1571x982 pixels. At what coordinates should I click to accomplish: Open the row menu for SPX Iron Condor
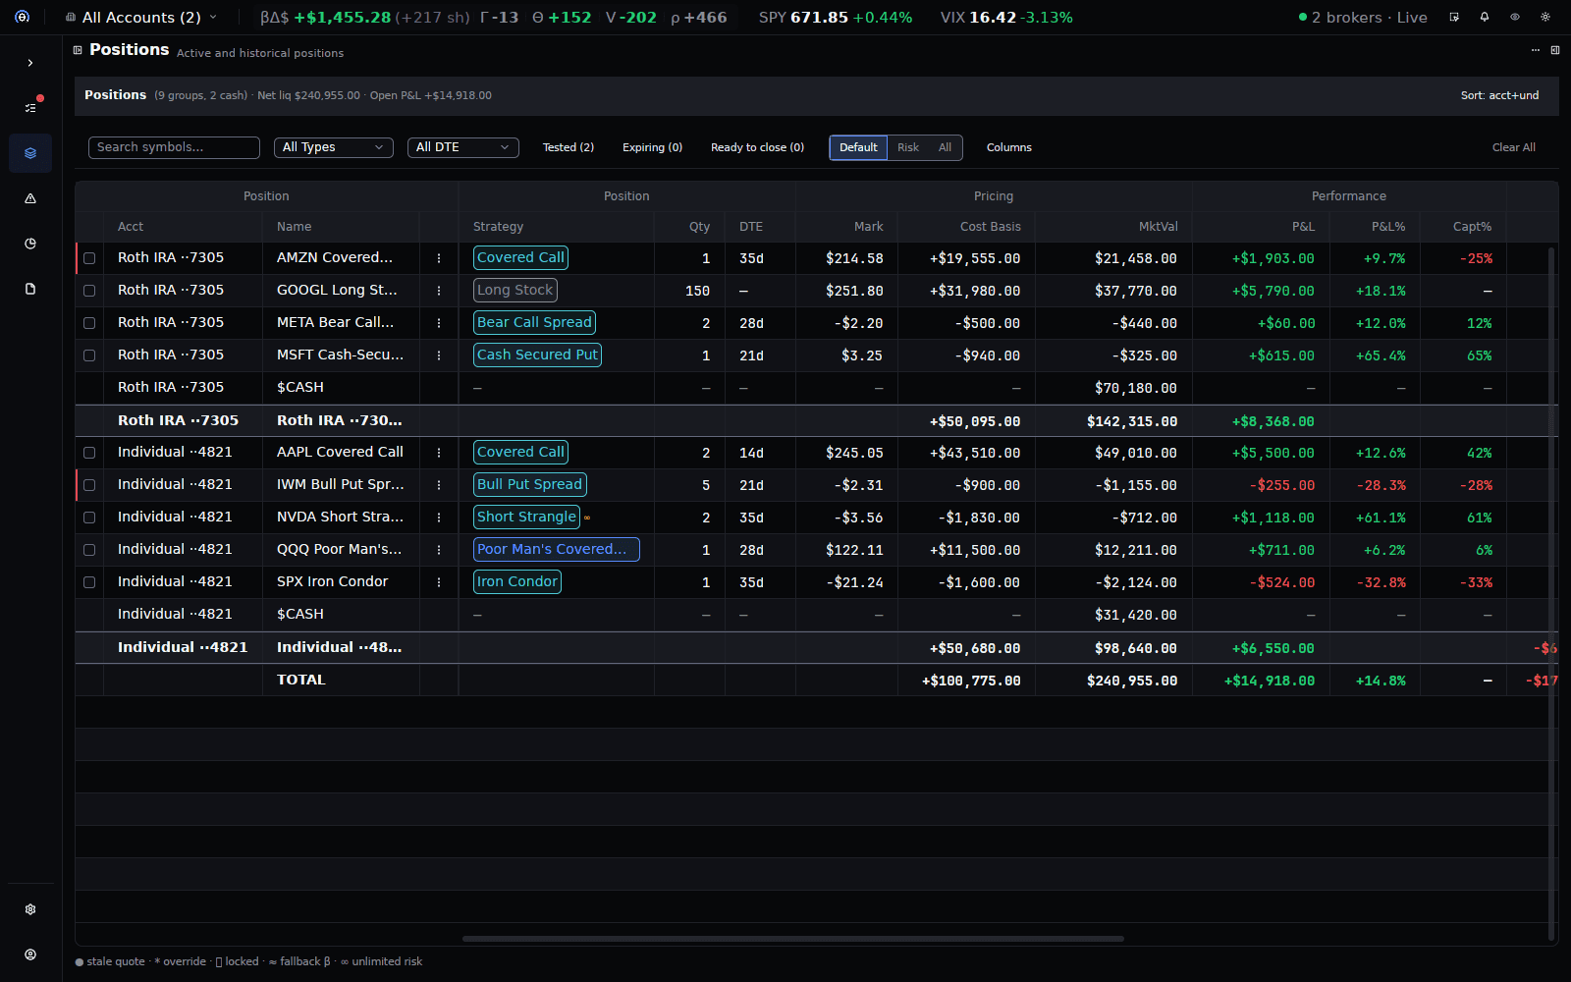[x=439, y=582]
